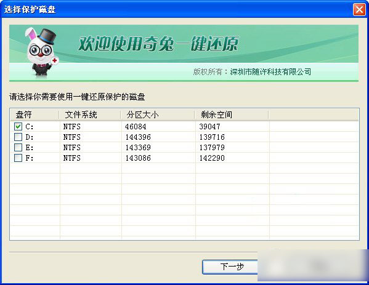Click NTFS in the D: row
This screenshot has height=285, width=369.
coord(72,137)
